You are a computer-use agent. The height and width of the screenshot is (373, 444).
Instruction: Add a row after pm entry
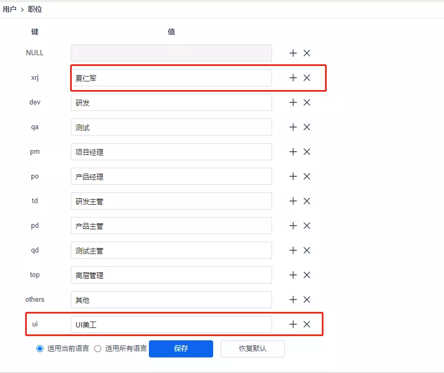click(293, 152)
